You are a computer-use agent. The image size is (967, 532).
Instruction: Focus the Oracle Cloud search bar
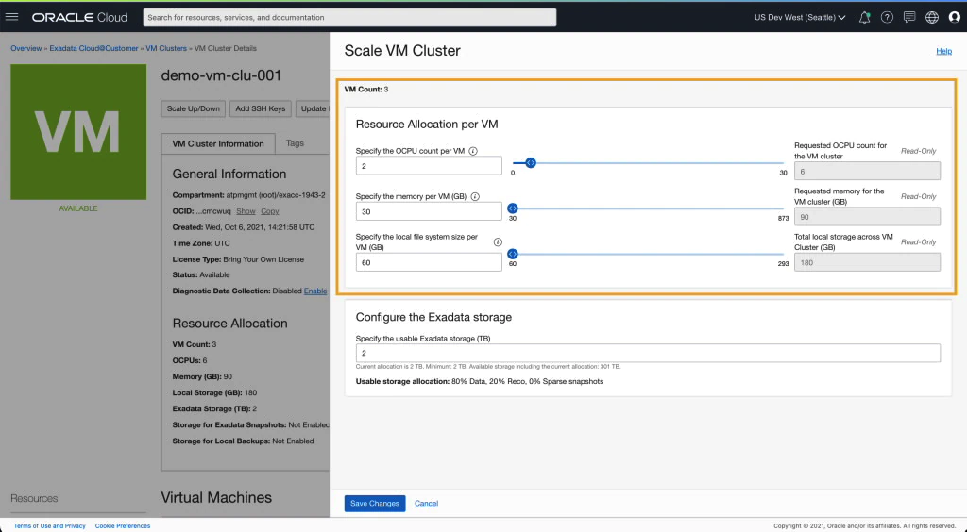[349, 17]
